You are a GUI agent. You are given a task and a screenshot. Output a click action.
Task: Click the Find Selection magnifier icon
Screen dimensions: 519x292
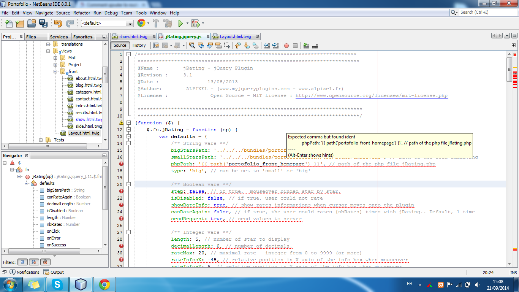[x=192, y=46]
